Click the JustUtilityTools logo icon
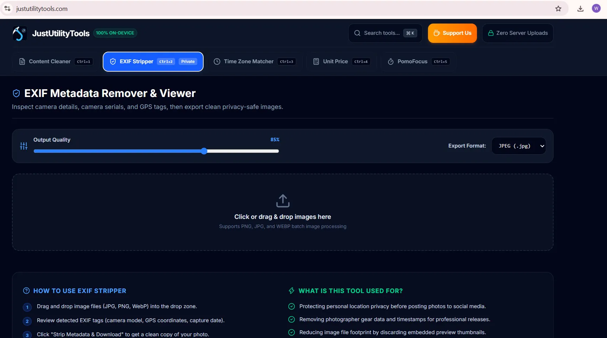This screenshot has width=607, height=338. coord(20,33)
